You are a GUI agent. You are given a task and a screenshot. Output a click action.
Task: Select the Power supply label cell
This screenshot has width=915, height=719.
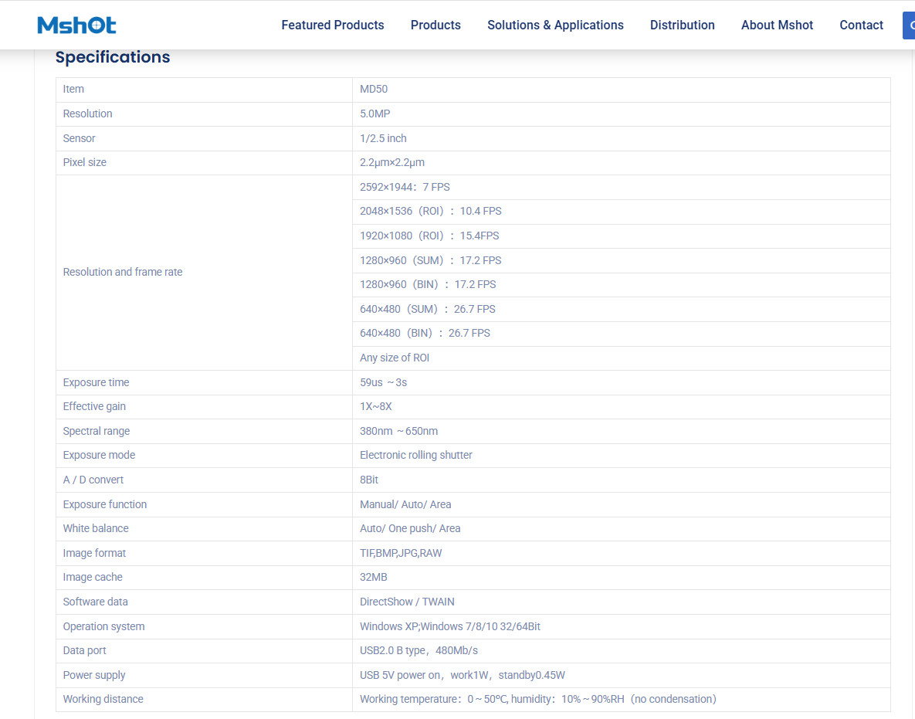coord(205,675)
